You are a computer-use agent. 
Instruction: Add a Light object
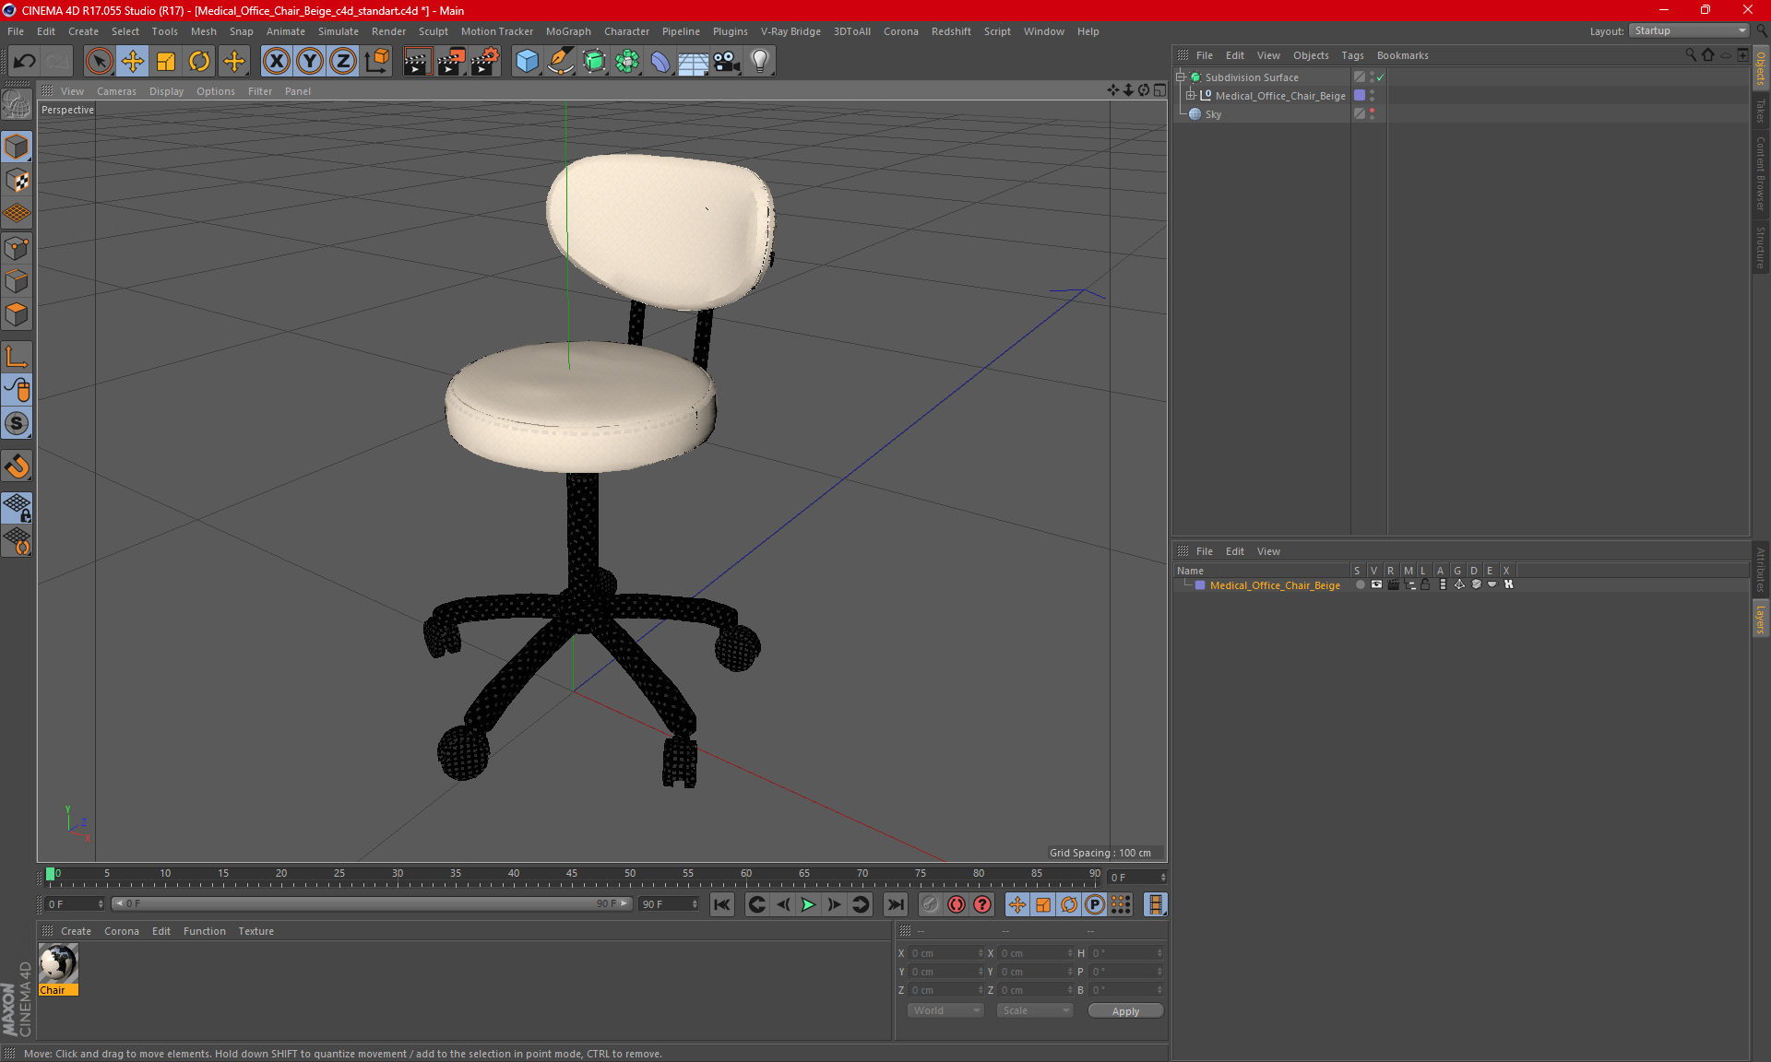click(x=759, y=61)
